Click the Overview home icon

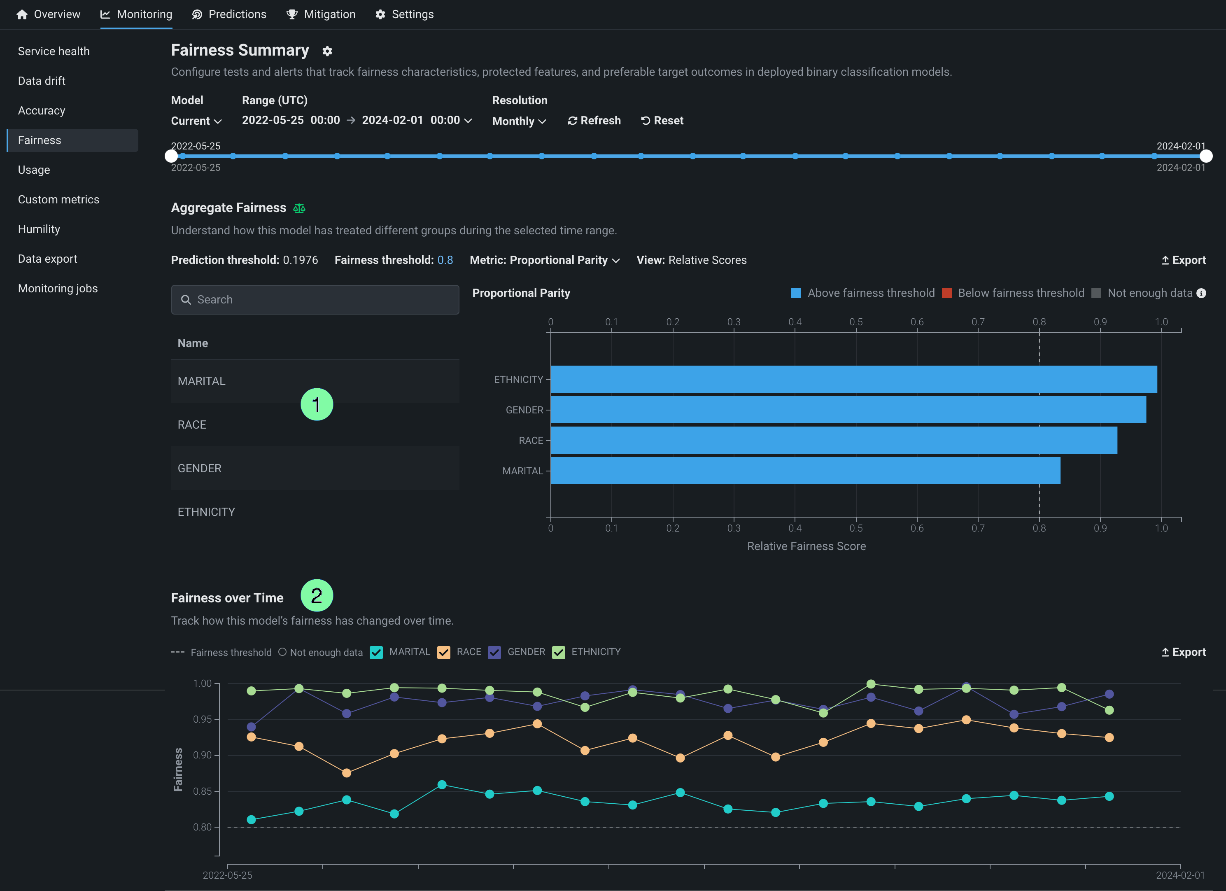point(22,14)
